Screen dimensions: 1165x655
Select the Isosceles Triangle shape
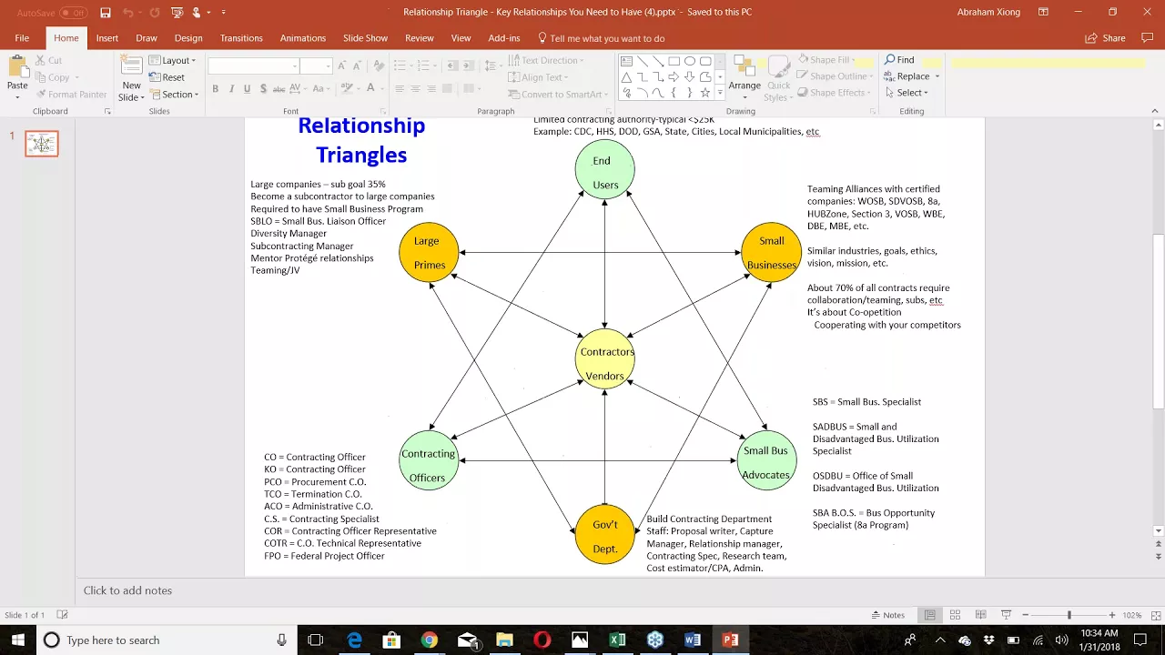[x=626, y=77]
